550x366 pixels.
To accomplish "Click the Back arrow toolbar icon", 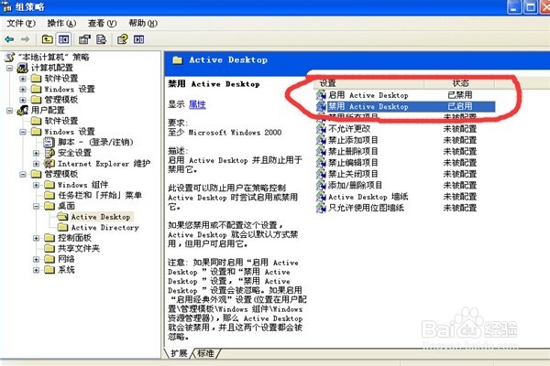I will pos(9,39).
